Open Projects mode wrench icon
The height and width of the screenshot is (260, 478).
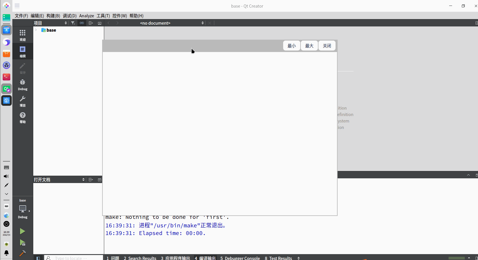click(23, 101)
